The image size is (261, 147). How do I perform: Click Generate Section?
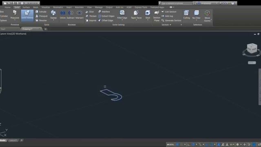pyautogui.click(x=171, y=20)
